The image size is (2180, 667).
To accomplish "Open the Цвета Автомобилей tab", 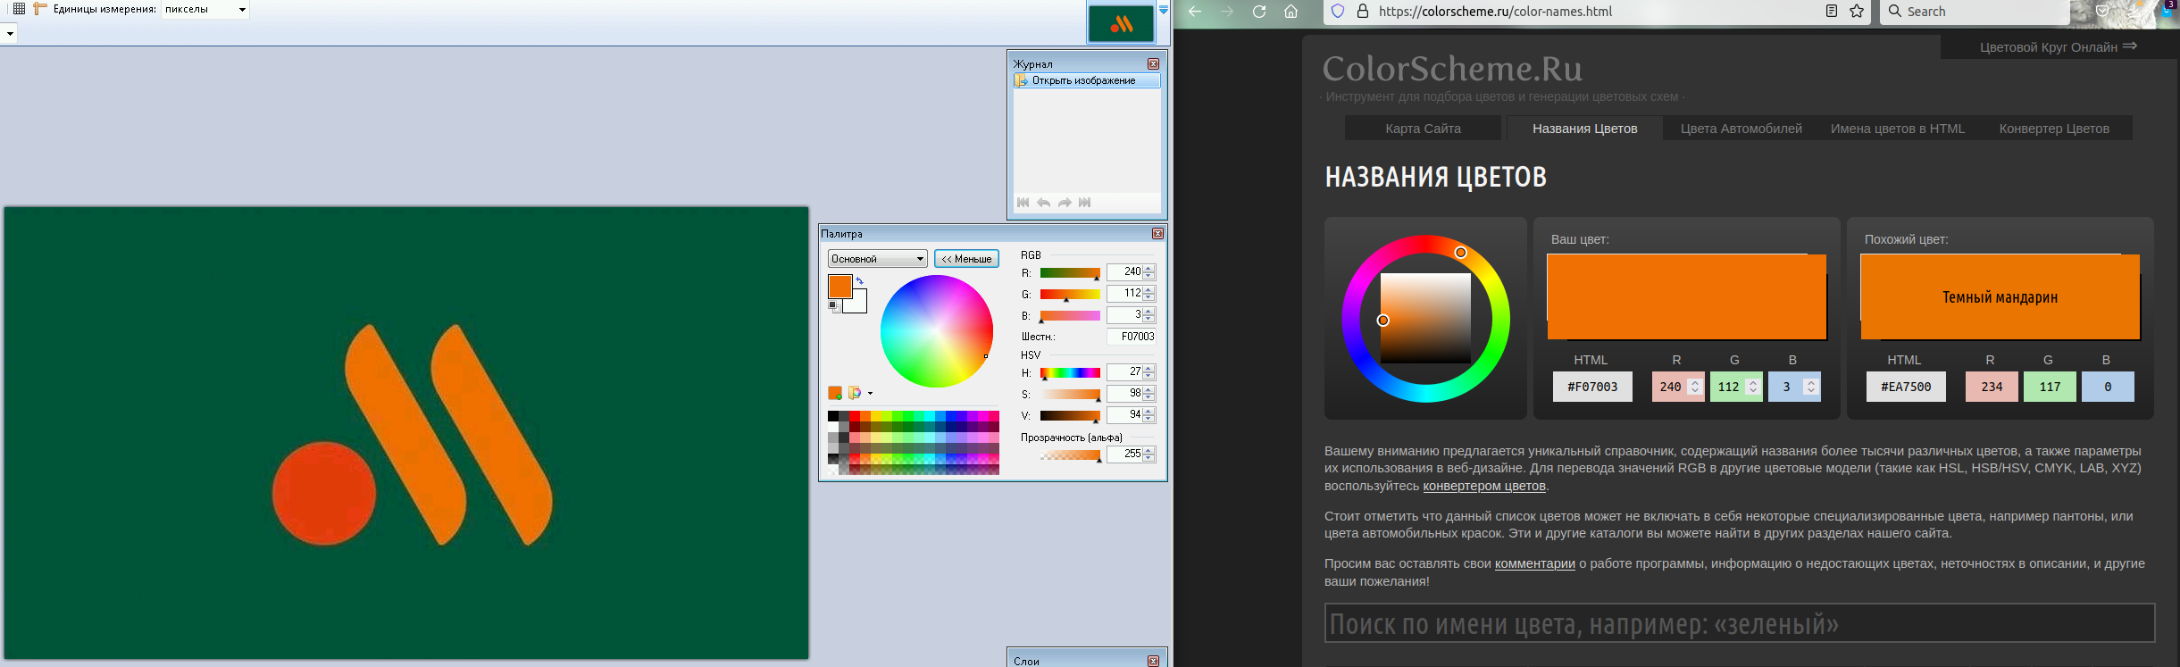I will 1741,129.
